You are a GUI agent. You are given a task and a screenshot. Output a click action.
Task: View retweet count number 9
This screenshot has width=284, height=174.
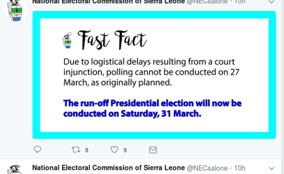pyautogui.click(x=86, y=150)
